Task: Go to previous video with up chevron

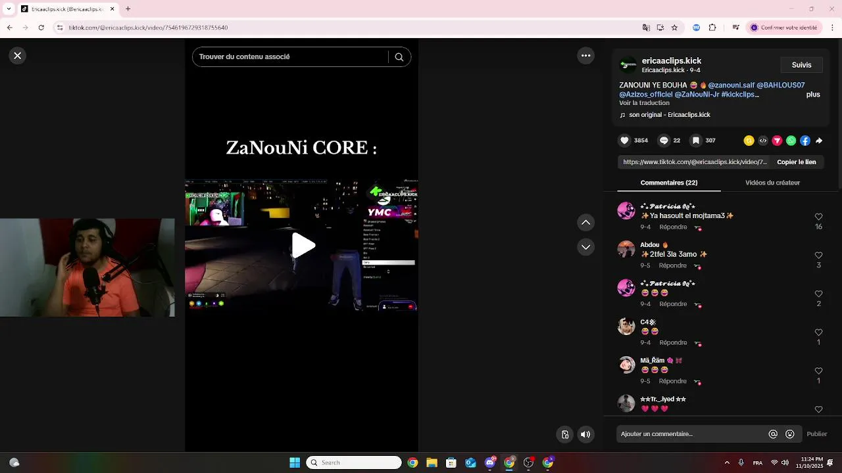Action: click(585, 223)
